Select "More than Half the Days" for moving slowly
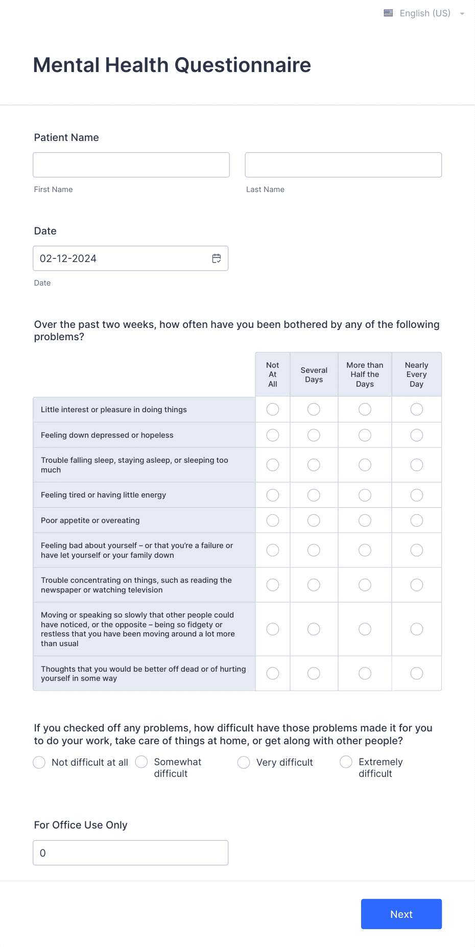 (x=365, y=629)
